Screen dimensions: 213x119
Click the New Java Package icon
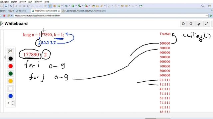55,6
